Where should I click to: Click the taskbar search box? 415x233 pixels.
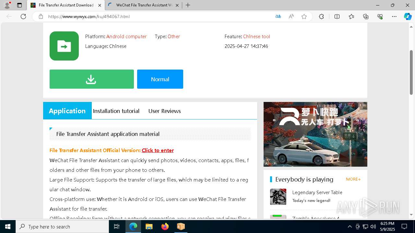[62, 227]
